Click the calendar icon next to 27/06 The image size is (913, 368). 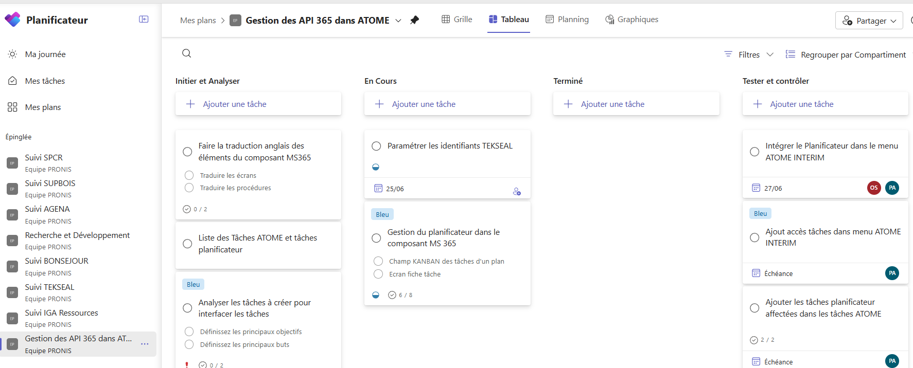click(756, 188)
